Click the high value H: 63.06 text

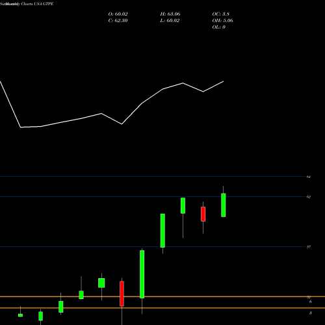point(170,14)
